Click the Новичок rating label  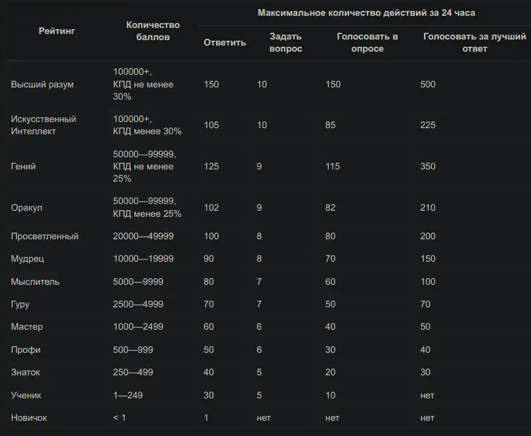point(29,418)
